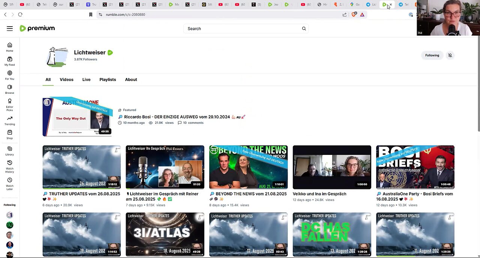Open For You in sidebar
This screenshot has height=258, width=480.
(10, 75)
